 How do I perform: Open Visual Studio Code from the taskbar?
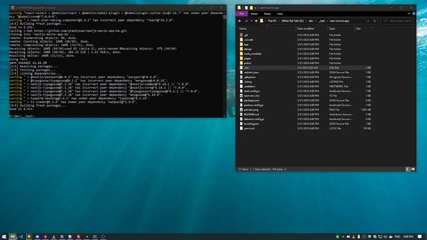[21, 237]
